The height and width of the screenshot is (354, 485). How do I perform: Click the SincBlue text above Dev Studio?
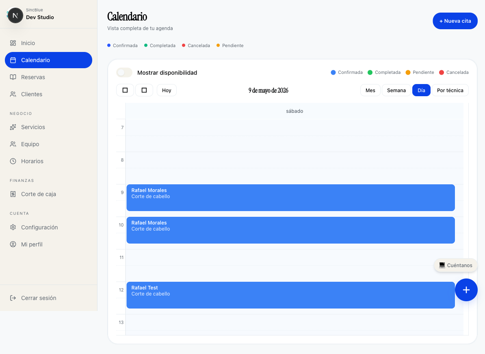point(35,10)
